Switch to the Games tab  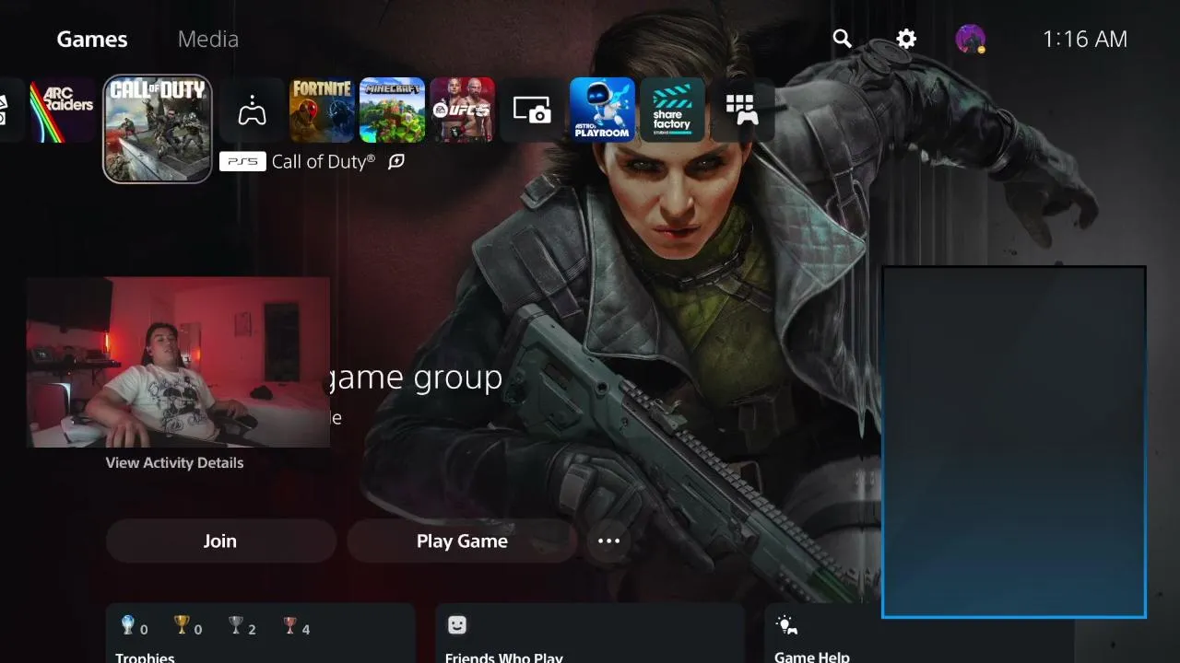[x=92, y=40]
